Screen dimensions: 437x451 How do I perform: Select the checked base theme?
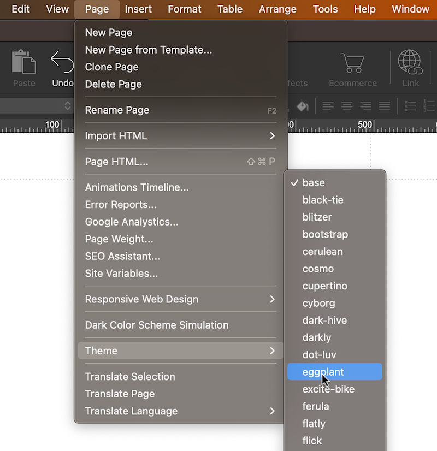click(x=314, y=183)
